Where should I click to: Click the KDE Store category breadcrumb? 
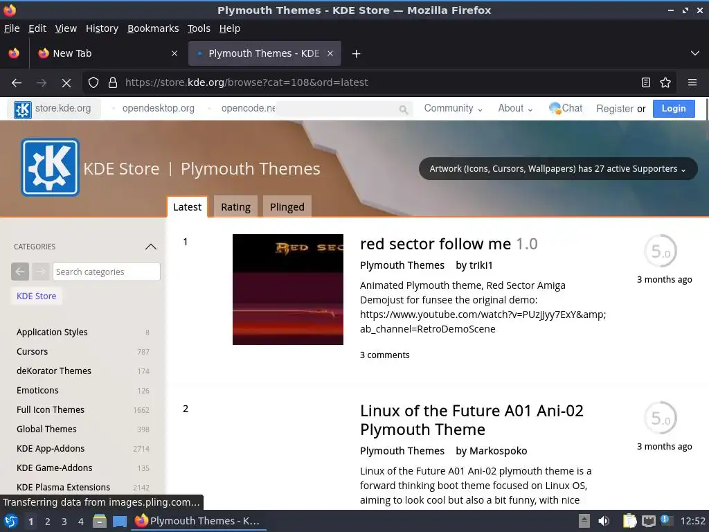(37, 296)
